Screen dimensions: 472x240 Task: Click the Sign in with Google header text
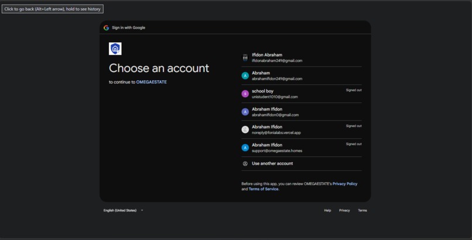click(128, 28)
